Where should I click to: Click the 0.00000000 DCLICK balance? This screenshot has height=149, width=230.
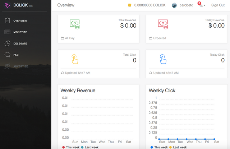click(150, 5)
